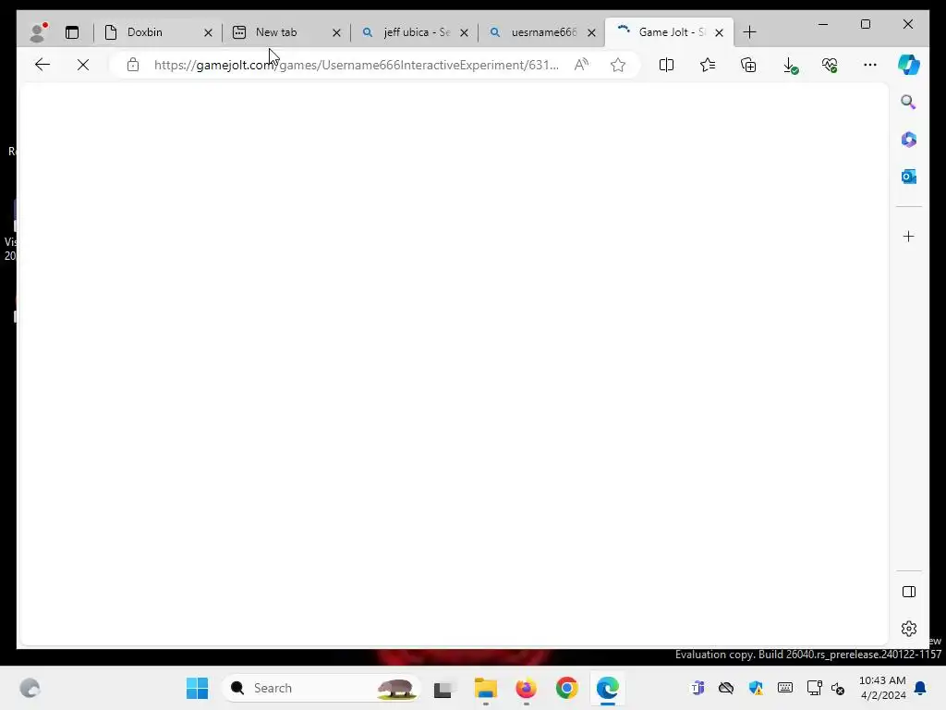Viewport: 946px width, 710px height.
Task: Open Browser essentials heart icon
Action: (x=831, y=65)
